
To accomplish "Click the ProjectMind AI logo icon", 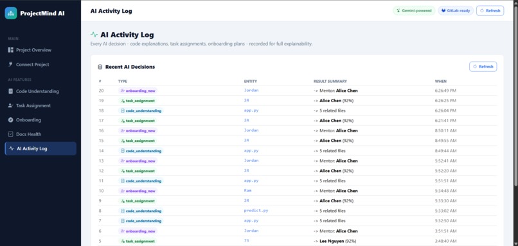I will 11,13.
